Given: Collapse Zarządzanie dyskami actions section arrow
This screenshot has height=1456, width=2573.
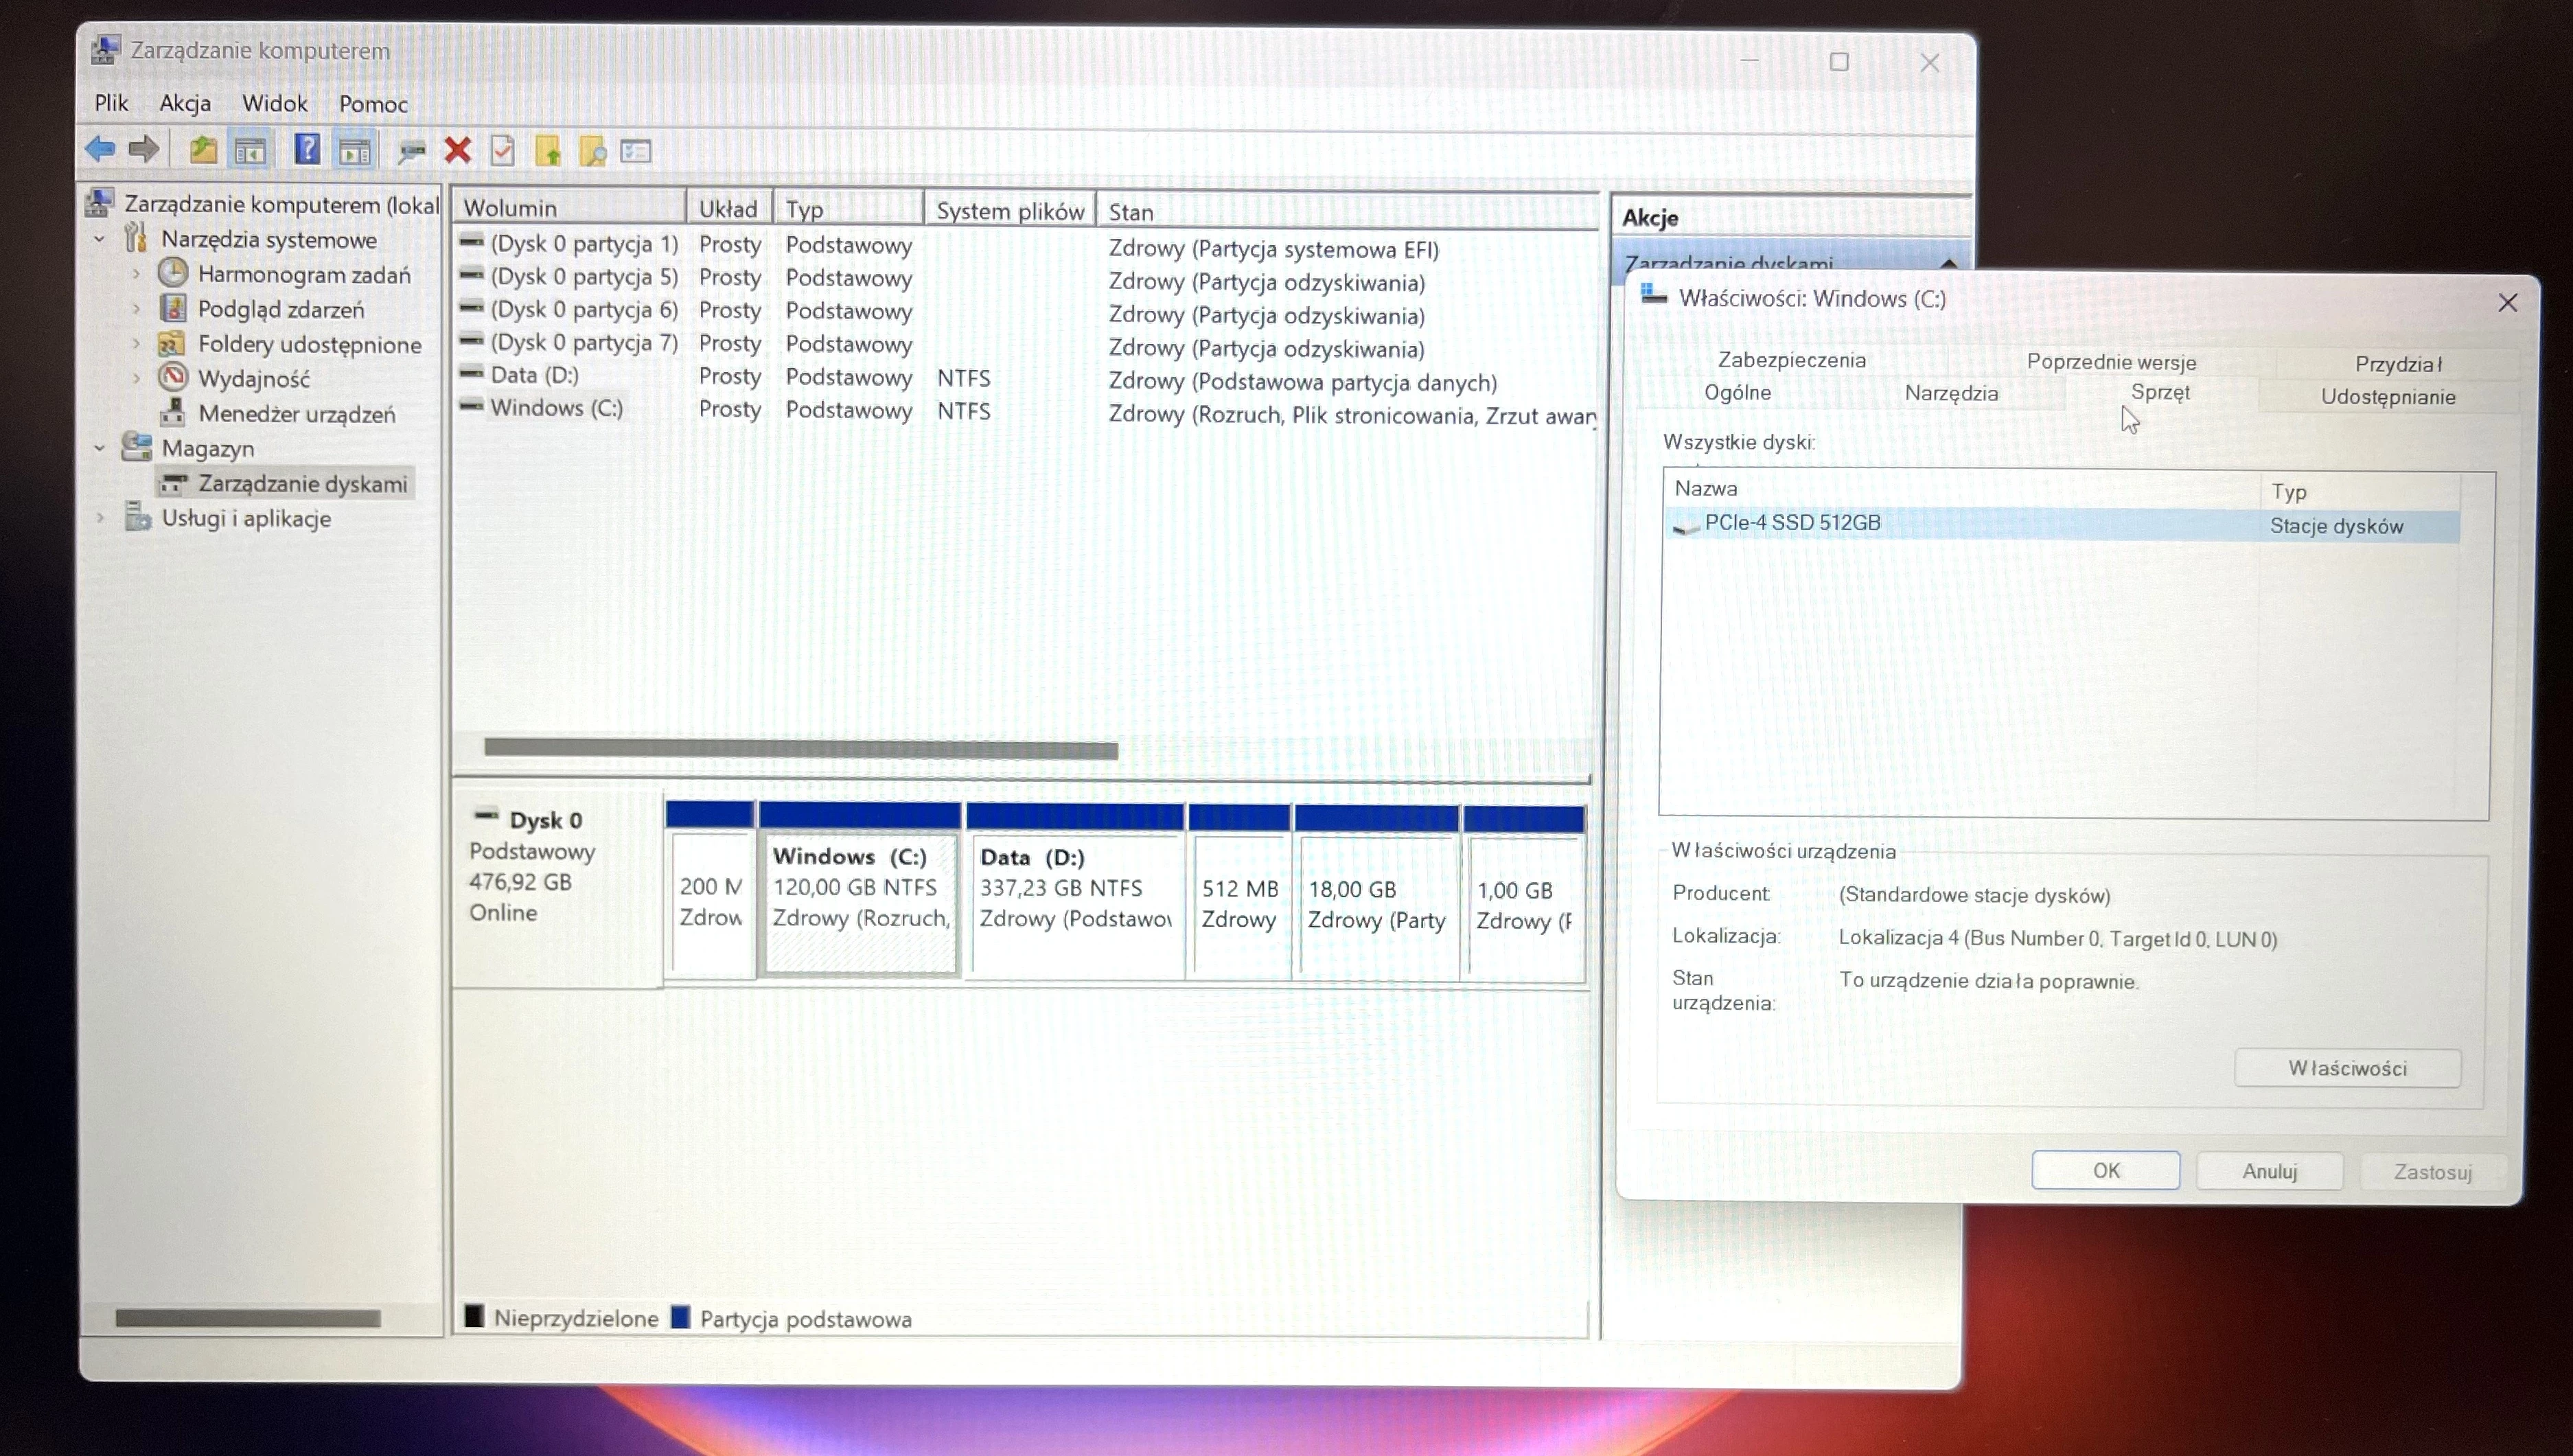Looking at the screenshot, I should [1948, 264].
